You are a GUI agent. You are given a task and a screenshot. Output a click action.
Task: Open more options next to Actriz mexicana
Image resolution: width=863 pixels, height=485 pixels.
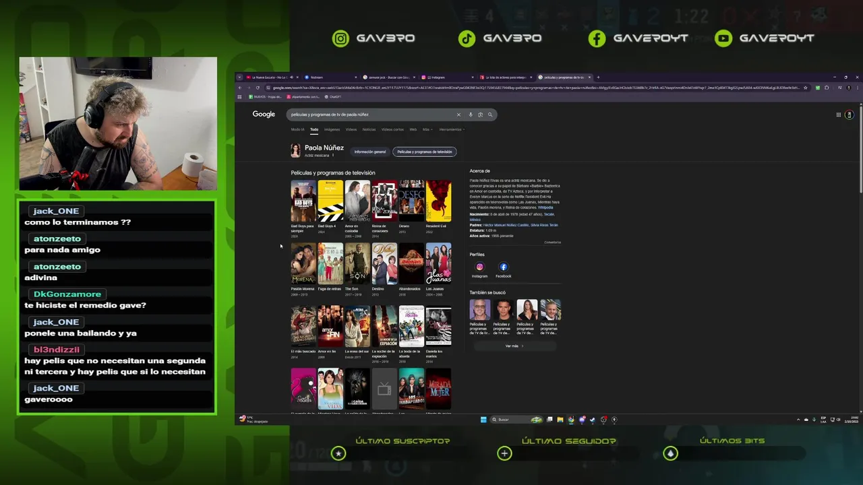click(332, 156)
